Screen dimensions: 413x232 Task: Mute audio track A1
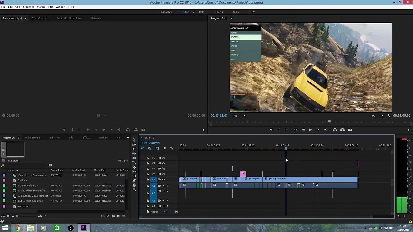[163, 186]
